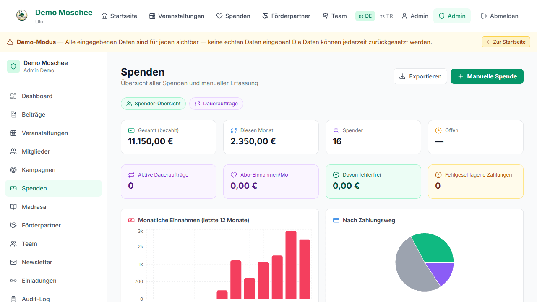This screenshot has width=537, height=302.
Task: Click the Madrasa book icon
Action: 13,207
